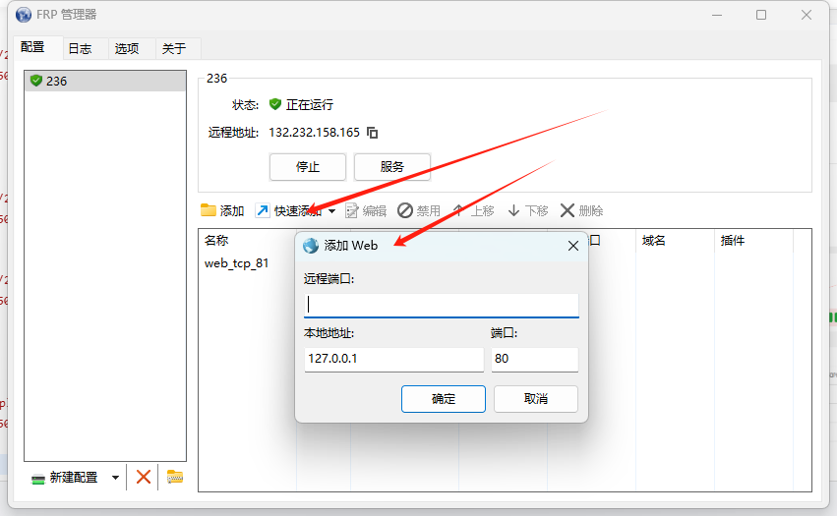
Task: Switch to the 日志 tab
Action: (80, 48)
